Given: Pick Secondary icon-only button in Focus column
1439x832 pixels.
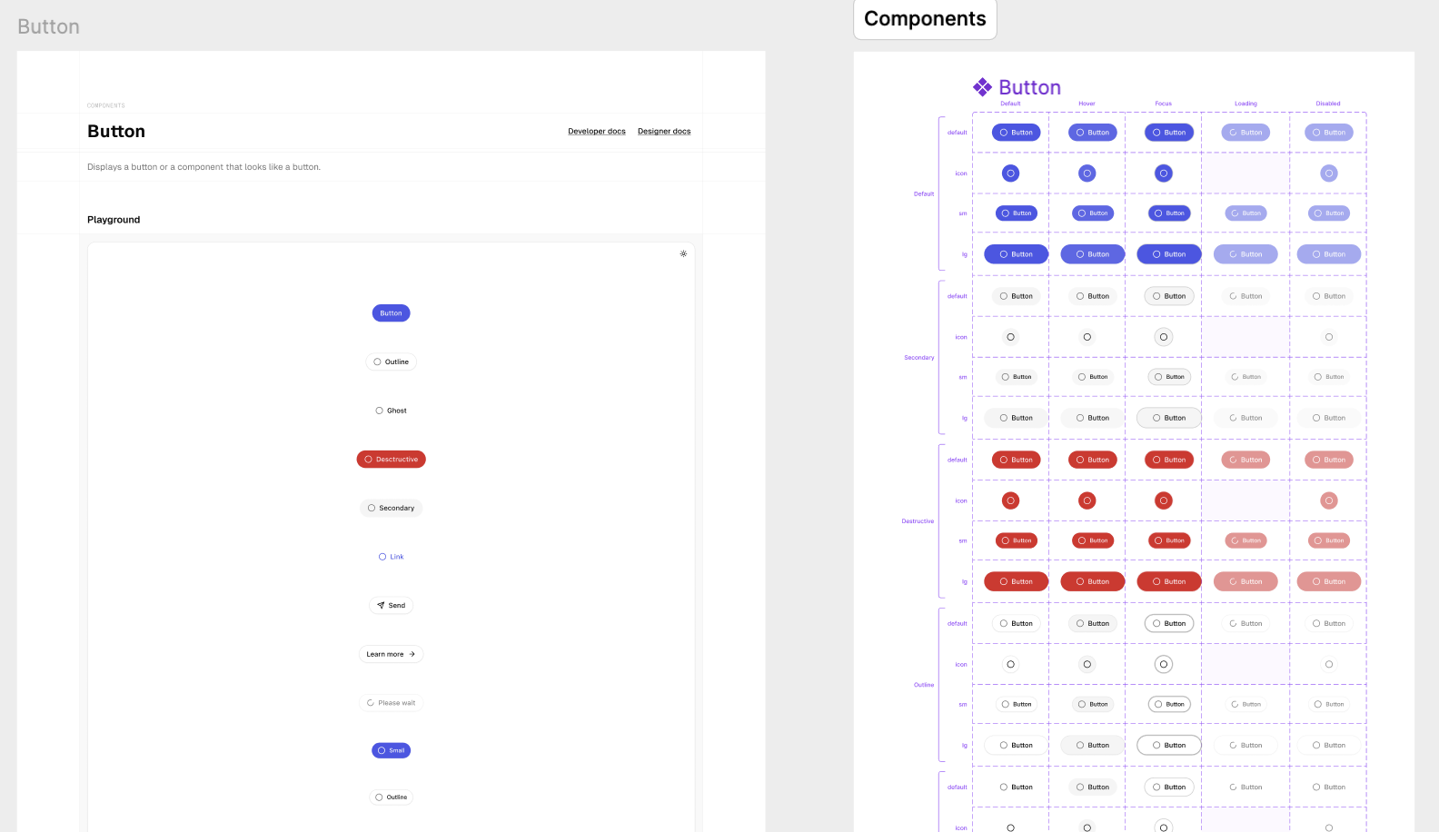Looking at the screenshot, I should coord(1164,337).
